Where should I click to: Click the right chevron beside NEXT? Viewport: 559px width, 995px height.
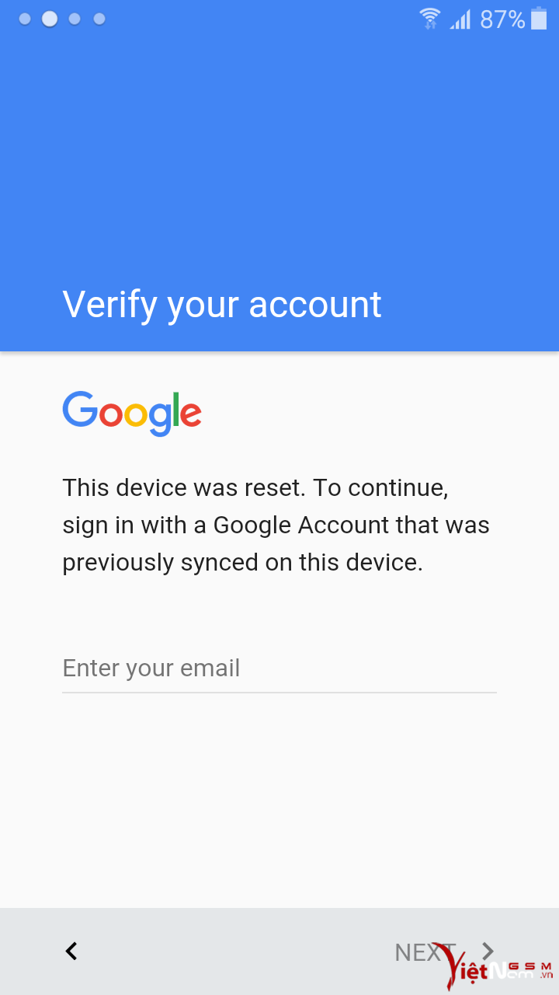tap(488, 951)
